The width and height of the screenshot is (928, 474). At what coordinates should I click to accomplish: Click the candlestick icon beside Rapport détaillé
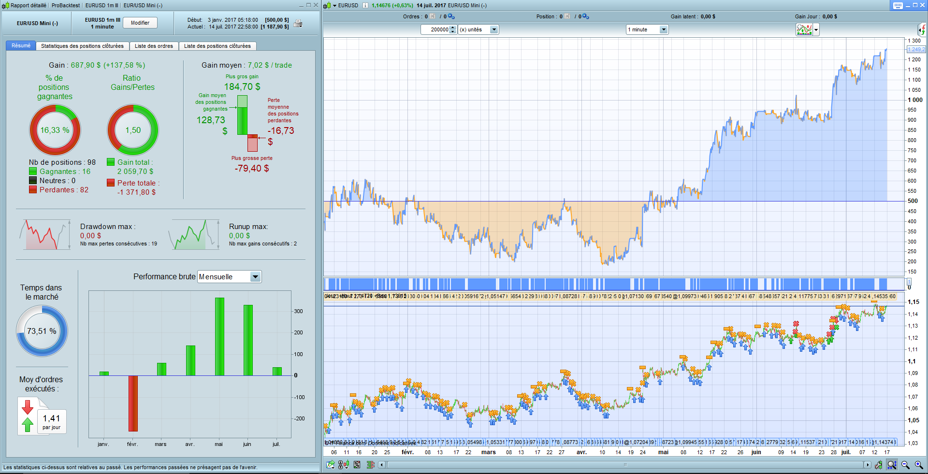[x=5, y=5]
